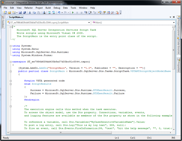Viewport: 182px width, 141px height.
Task: Click the Toolbox hammer-and-wrench toolbar icon
Action: [x=113, y=12]
